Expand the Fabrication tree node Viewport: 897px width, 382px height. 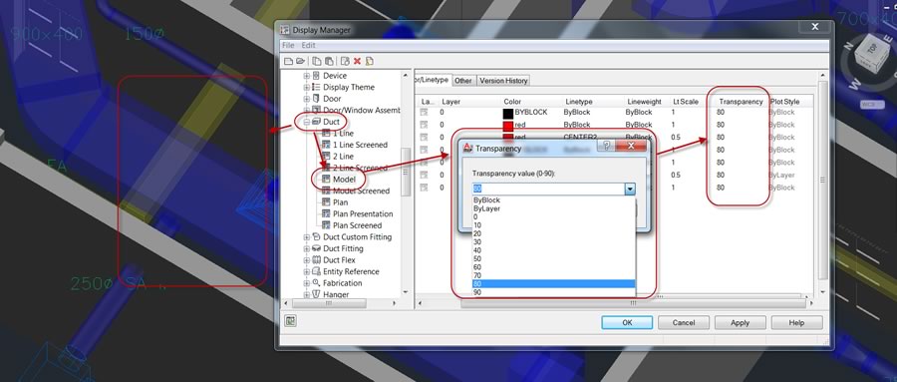pos(307,283)
